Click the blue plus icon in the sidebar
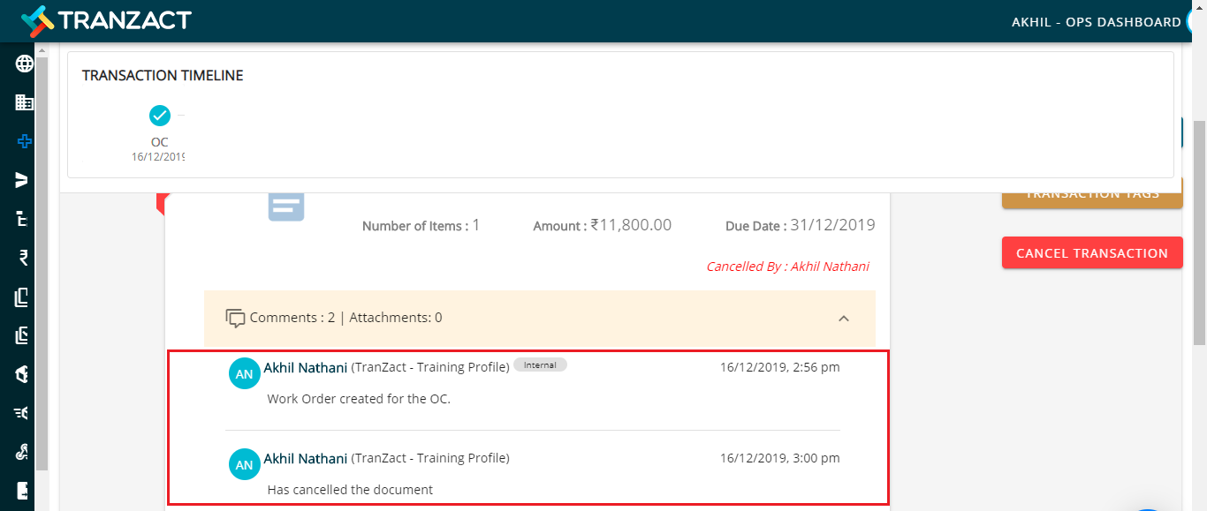 24,141
